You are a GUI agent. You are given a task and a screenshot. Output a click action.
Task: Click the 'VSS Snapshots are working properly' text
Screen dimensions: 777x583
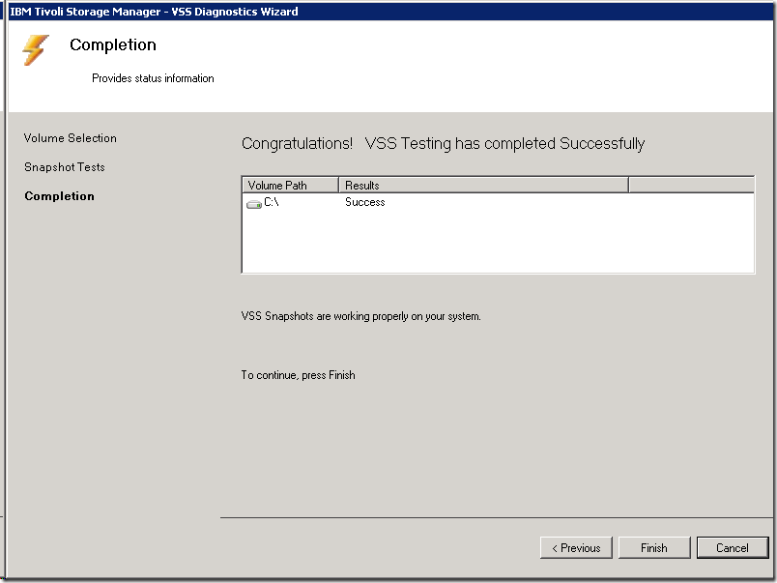[x=360, y=316]
